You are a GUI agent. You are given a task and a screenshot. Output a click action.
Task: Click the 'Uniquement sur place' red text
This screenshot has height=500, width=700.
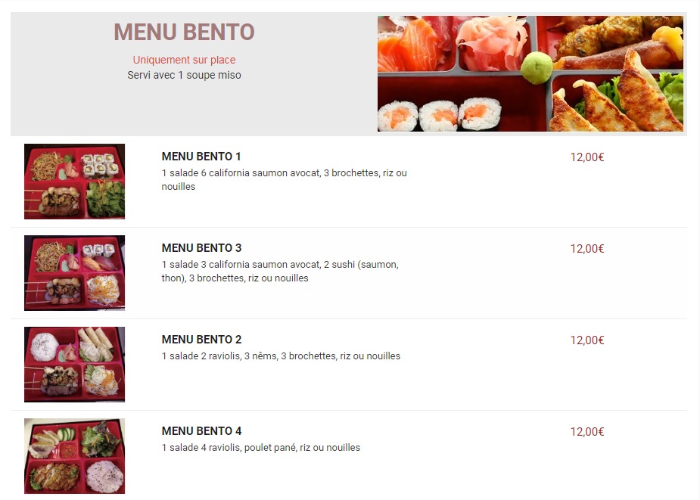click(184, 60)
